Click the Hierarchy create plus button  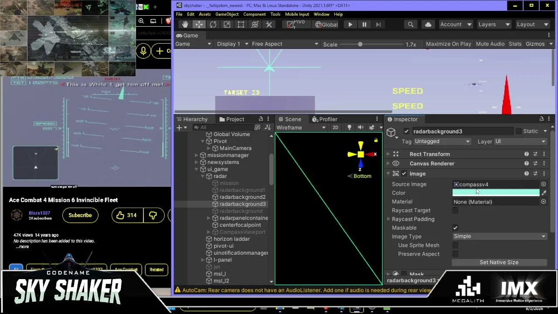point(179,127)
